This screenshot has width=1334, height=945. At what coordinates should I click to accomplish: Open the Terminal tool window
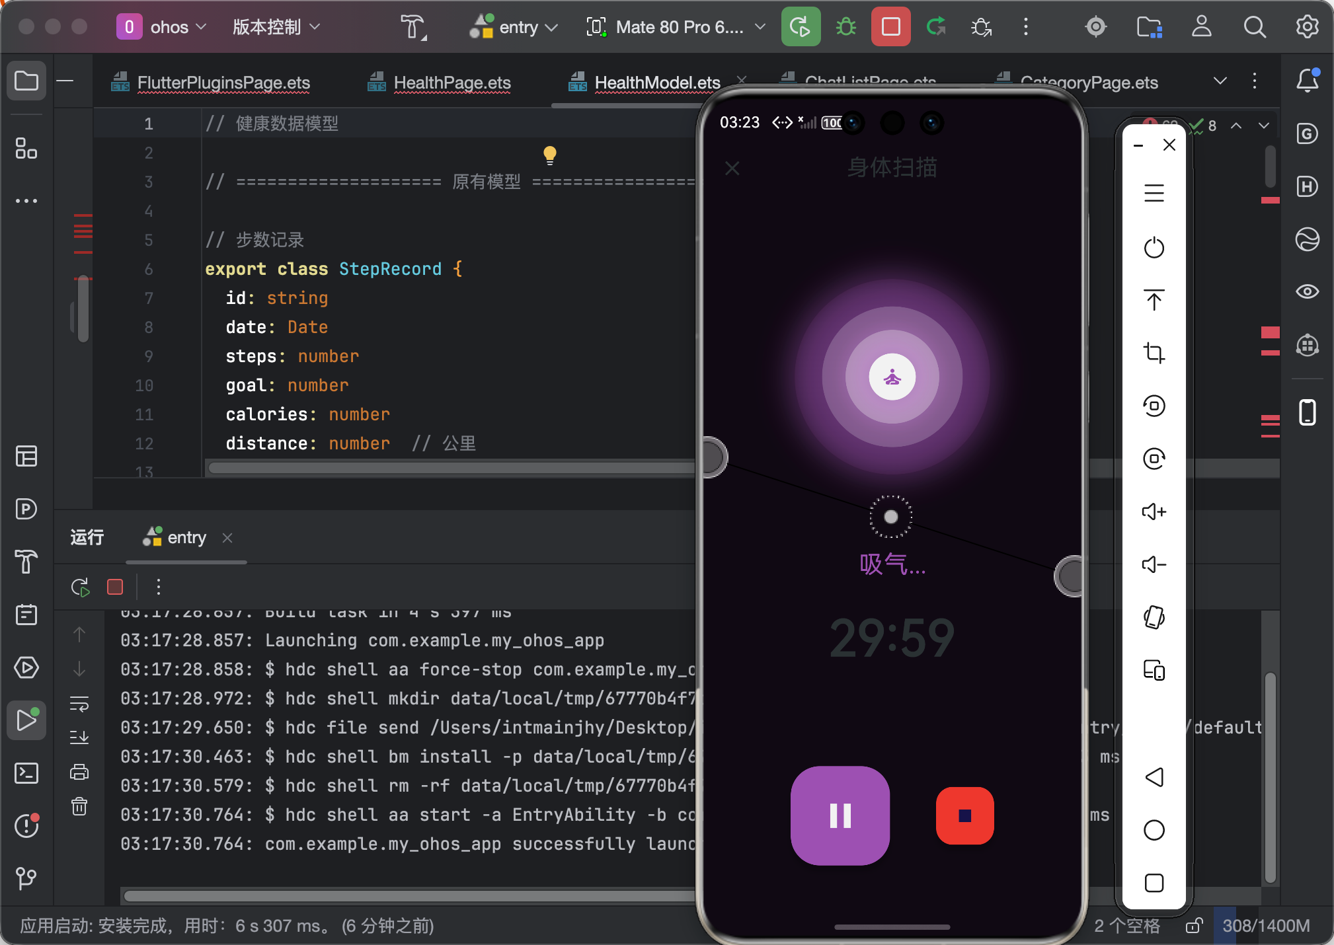click(x=26, y=773)
